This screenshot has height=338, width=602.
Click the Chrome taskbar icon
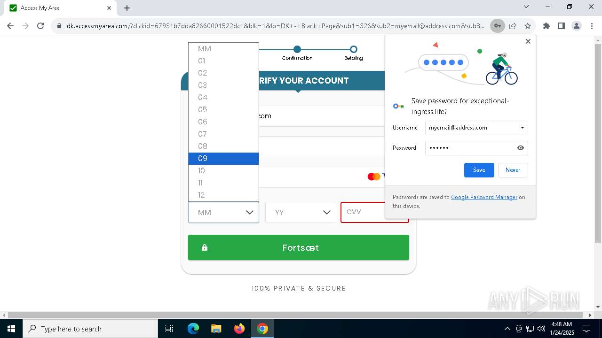[x=262, y=329]
